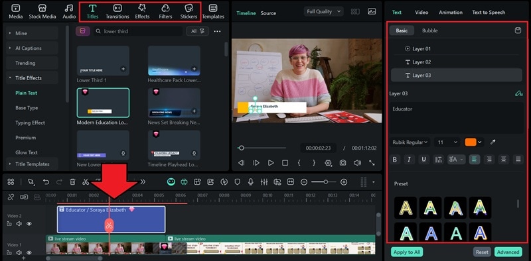
Task: Click the timeline zoom slider
Action: pyautogui.click(x=324, y=182)
